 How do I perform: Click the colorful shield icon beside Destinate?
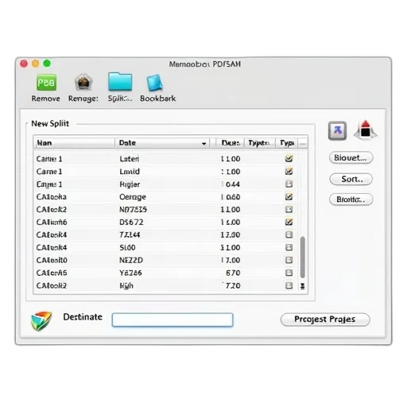click(x=41, y=320)
